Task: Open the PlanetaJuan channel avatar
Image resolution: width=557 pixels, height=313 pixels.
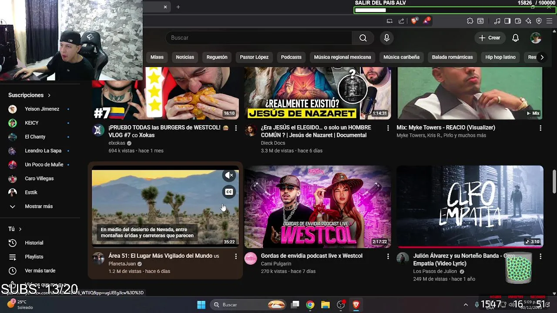Action: [98, 258]
